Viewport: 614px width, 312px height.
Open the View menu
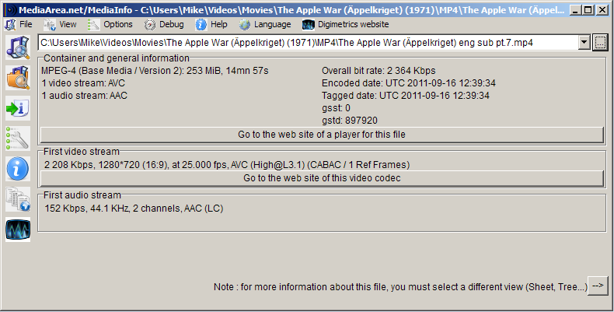pos(61,24)
